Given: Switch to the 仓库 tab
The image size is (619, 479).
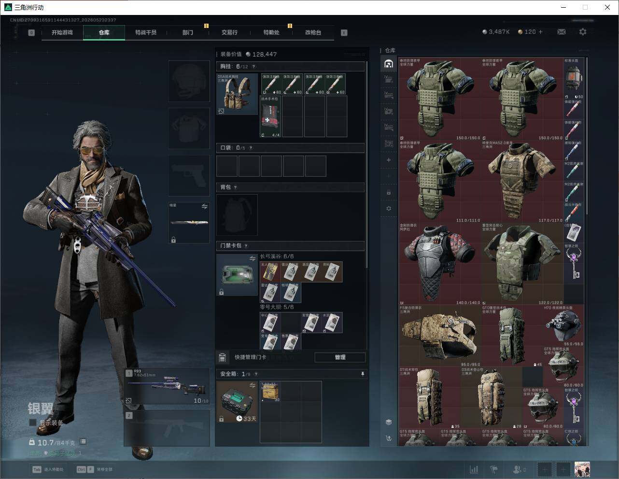Looking at the screenshot, I should click(x=104, y=32).
